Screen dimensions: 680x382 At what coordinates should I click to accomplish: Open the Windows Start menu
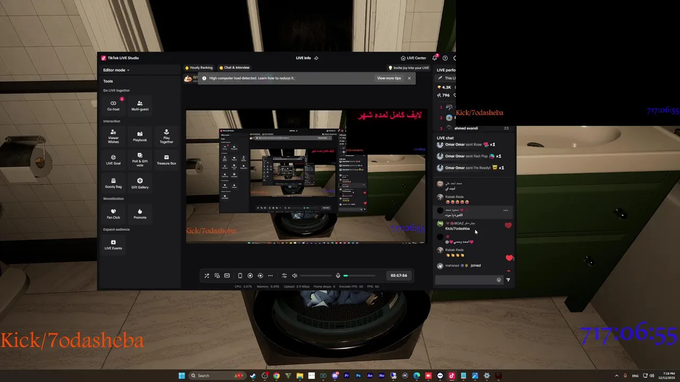(182, 376)
